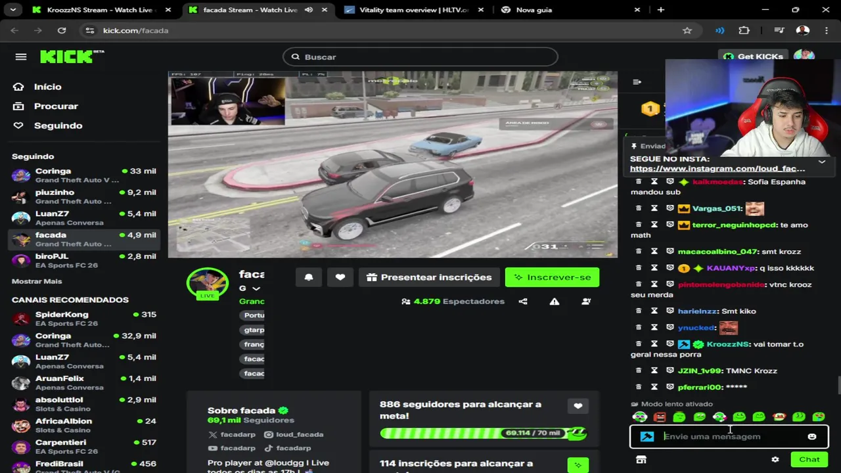Switch to Vitality team overview HLTV tab

pyautogui.click(x=414, y=10)
